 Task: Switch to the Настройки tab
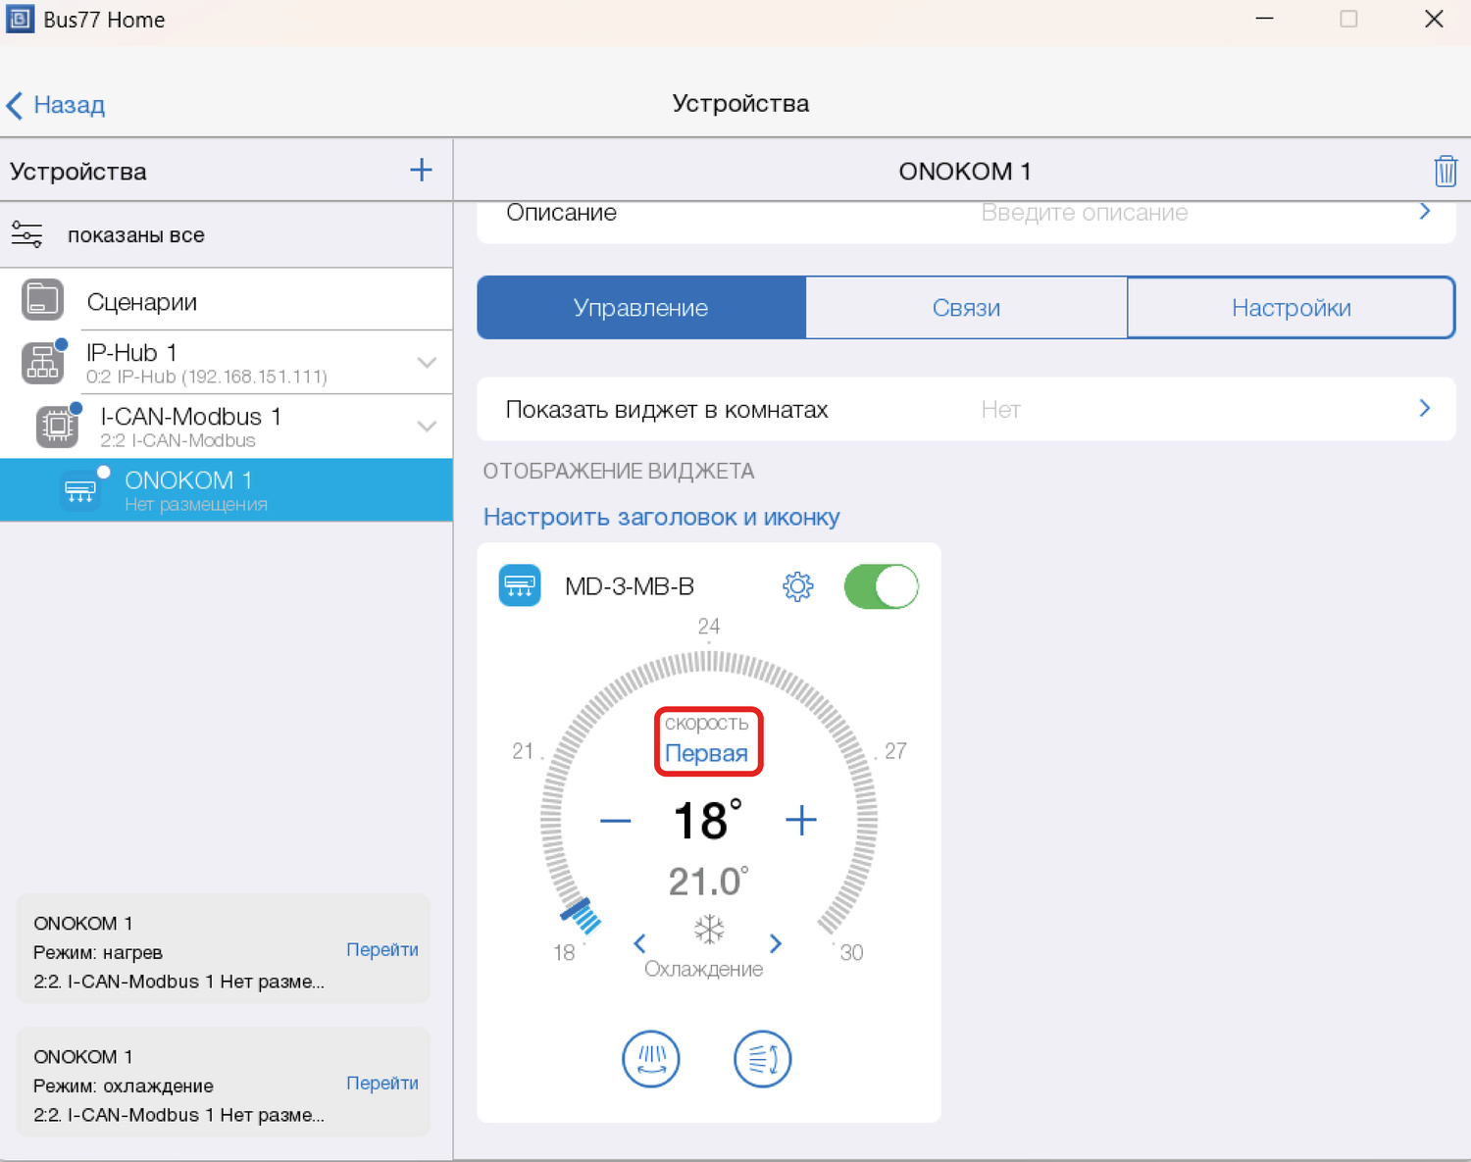click(1291, 308)
